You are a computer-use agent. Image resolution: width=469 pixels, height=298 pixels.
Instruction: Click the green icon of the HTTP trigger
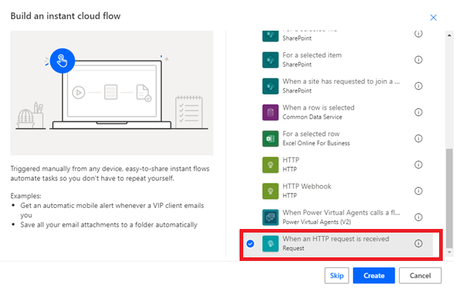click(270, 165)
